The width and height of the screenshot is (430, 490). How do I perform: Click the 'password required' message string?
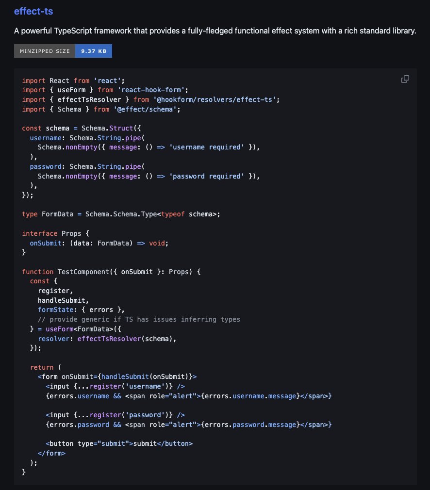pyautogui.click(x=206, y=176)
